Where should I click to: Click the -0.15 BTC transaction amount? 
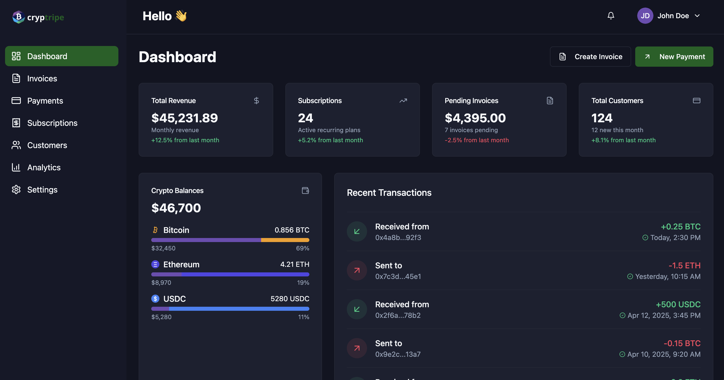point(682,343)
